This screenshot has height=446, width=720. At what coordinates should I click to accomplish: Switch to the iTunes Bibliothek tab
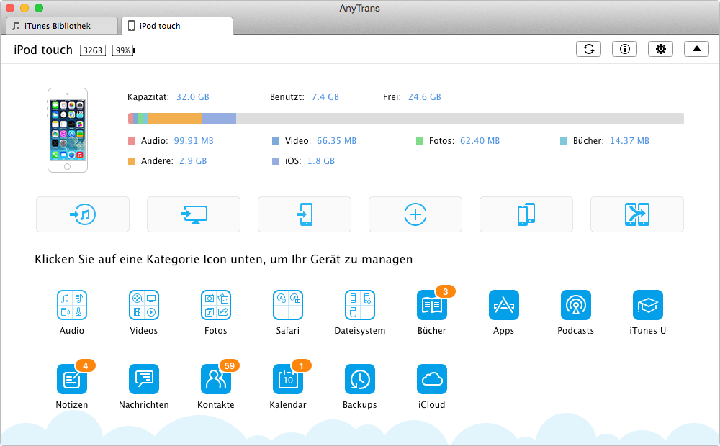(x=61, y=26)
